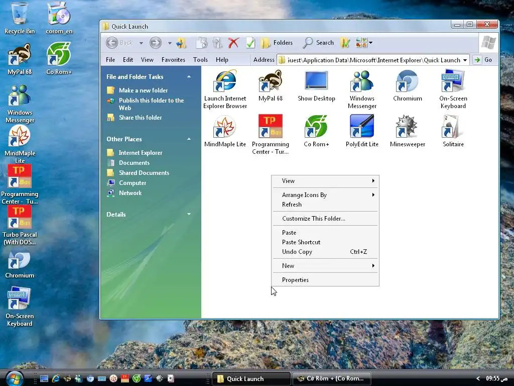Viewport: 514px width, 386px height.
Task: Expand the Details panel
Action: pos(189,214)
